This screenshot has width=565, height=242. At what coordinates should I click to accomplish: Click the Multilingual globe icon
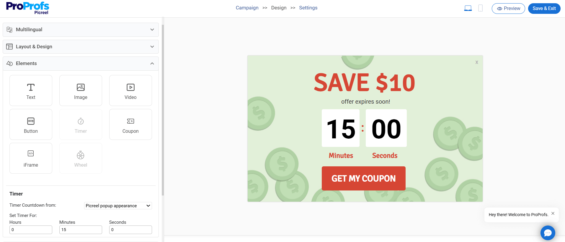pos(9,29)
